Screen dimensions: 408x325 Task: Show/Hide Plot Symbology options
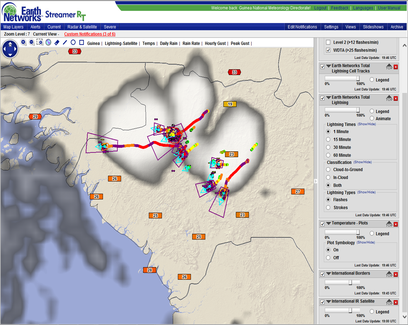(366, 242)
